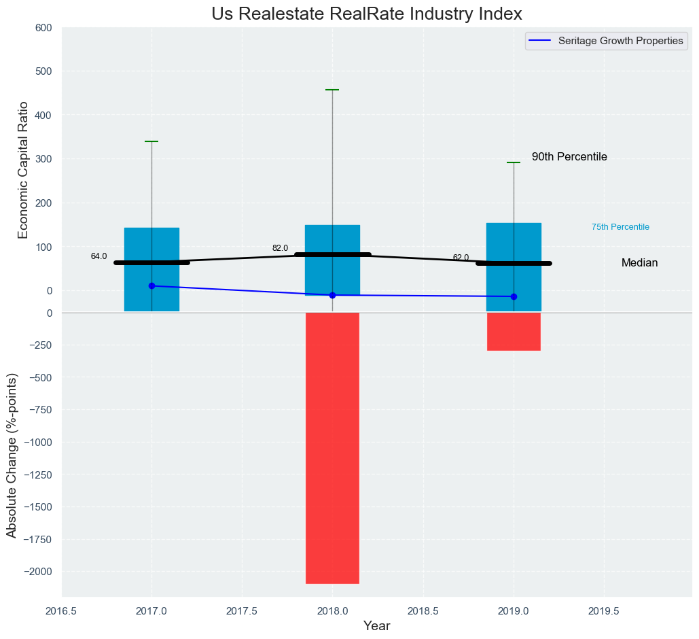Click the Seritage Growth Properties legend entry
The height and width of the screenshot is (639, 699).
(620, 41)
